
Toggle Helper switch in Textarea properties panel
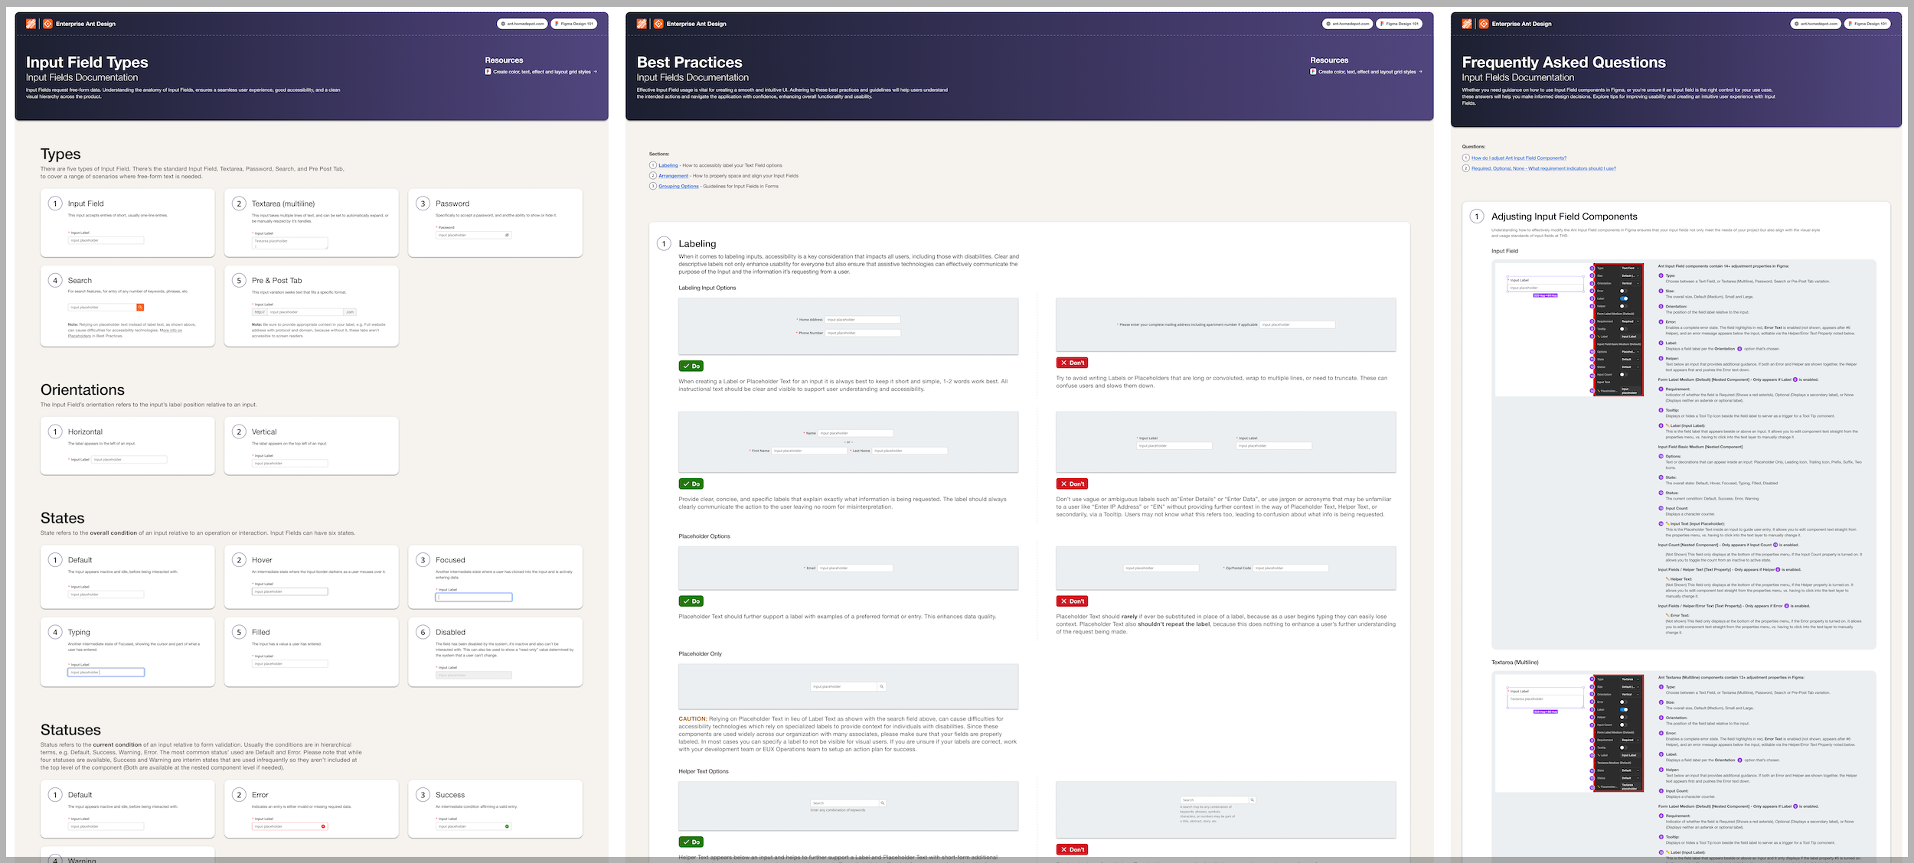coord(1624,718)
